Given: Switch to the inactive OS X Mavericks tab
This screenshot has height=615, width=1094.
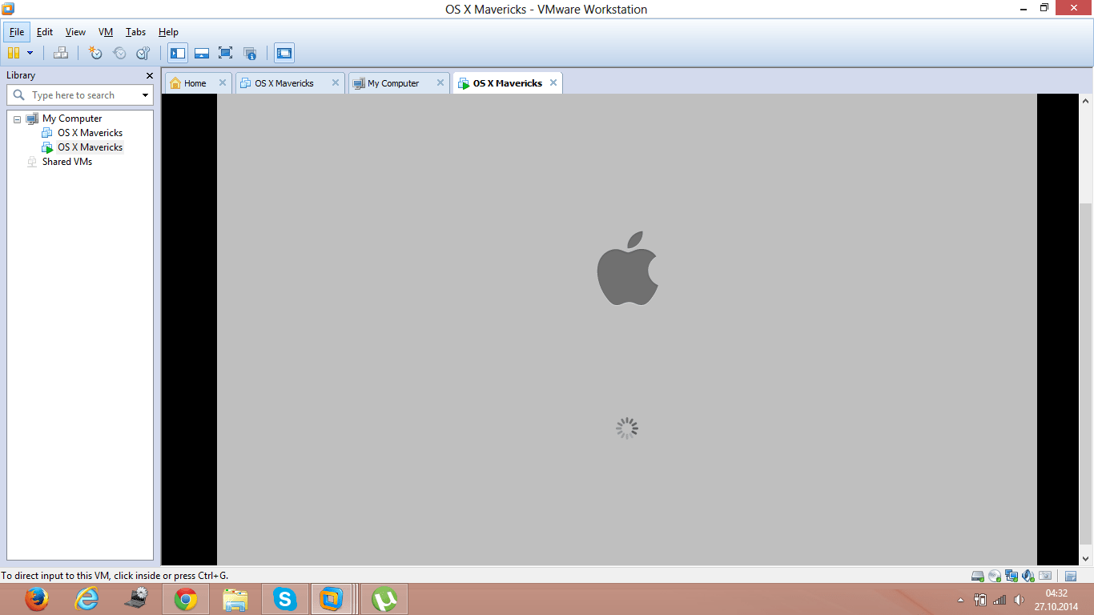Looking at the screenshot, I should [x=284, y=83].
